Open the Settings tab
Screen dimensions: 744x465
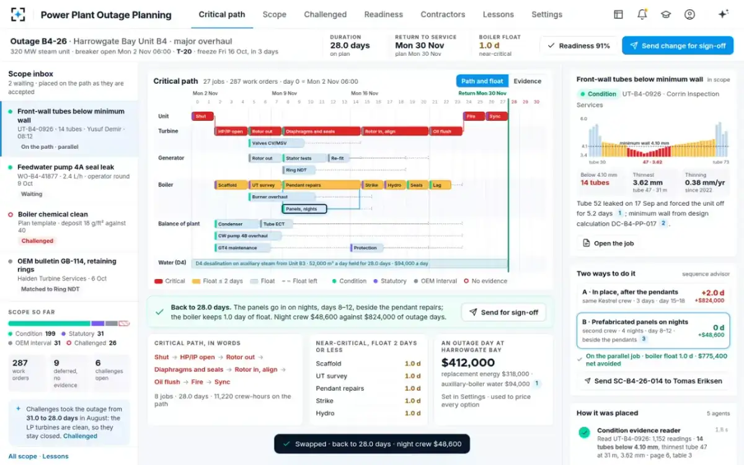(547, 14)
